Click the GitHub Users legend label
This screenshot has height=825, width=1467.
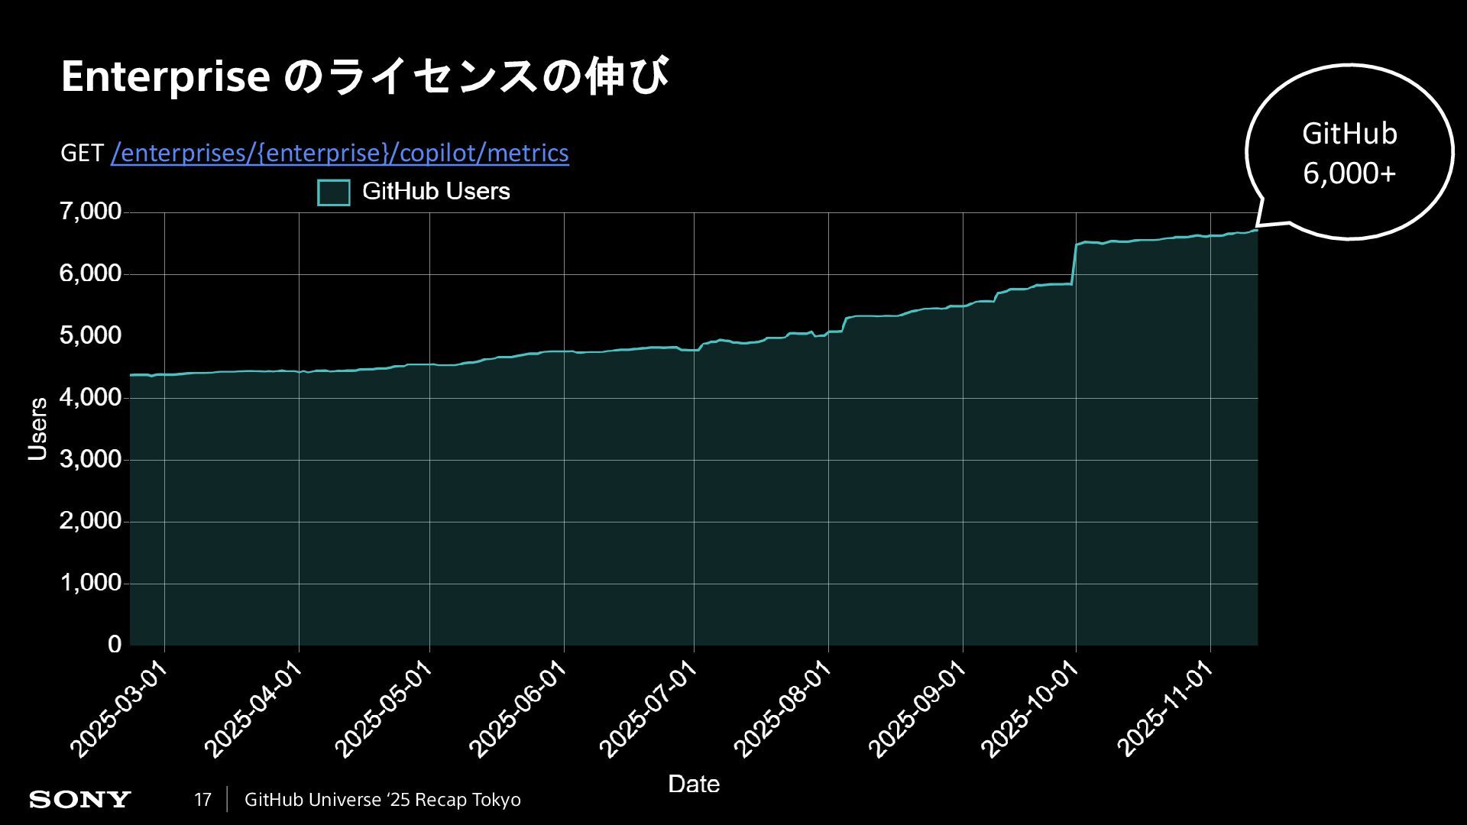[436, 191]
